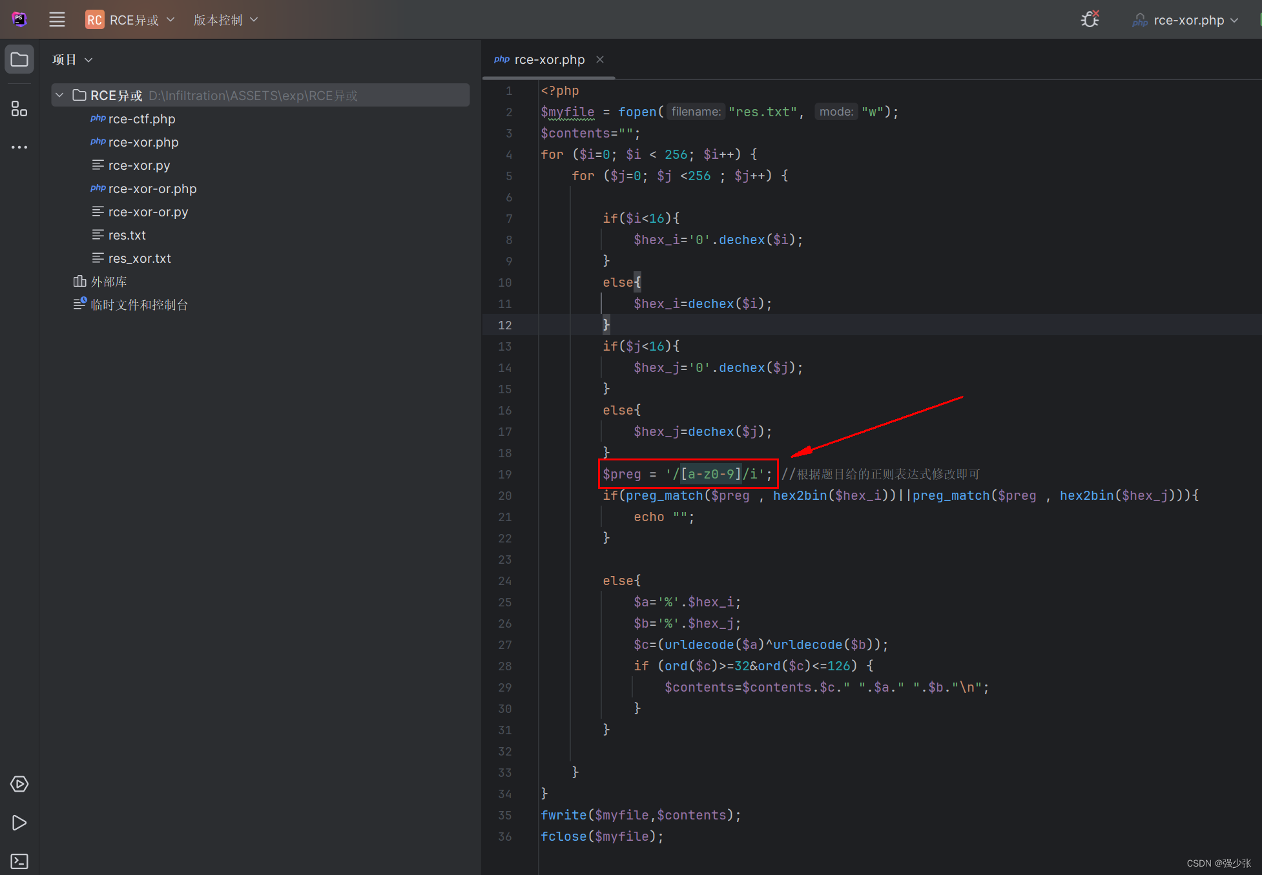
Task: Select res_xor.txt in project tree
Action: pyautogui.click(x=140, y=258)
